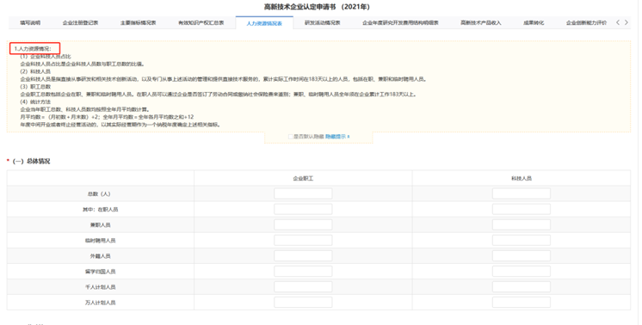The width and height of the screenshot is (642, 325).
Task: Open the 填写说明 tab
Action: pos(30,23)
